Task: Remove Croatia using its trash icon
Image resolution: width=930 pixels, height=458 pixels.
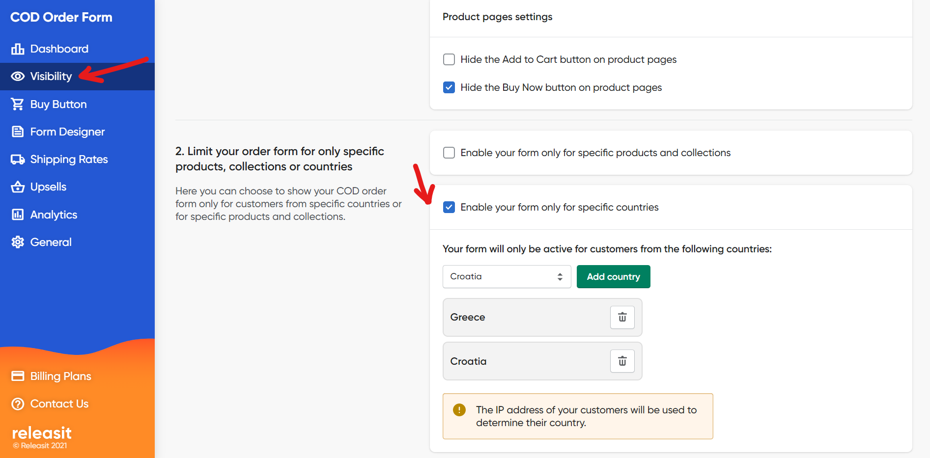Action: 622,361
